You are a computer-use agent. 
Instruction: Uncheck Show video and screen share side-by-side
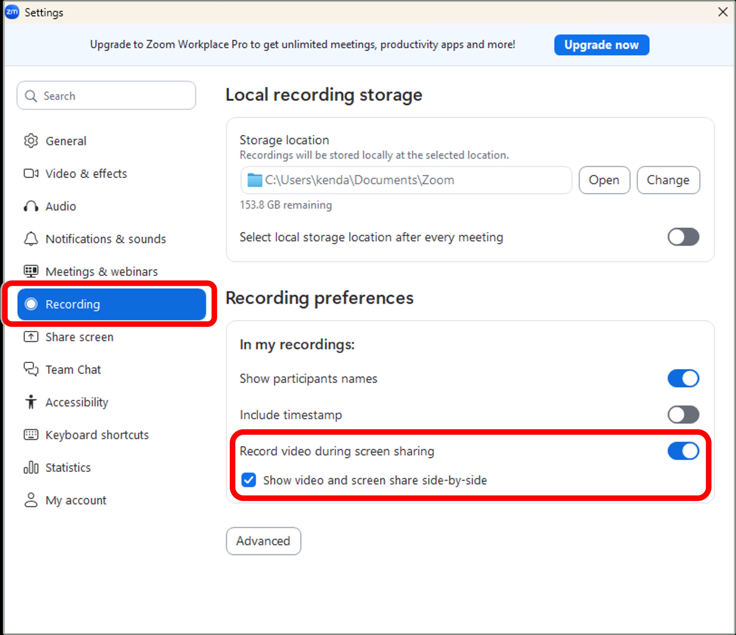(x=249, y=480)
